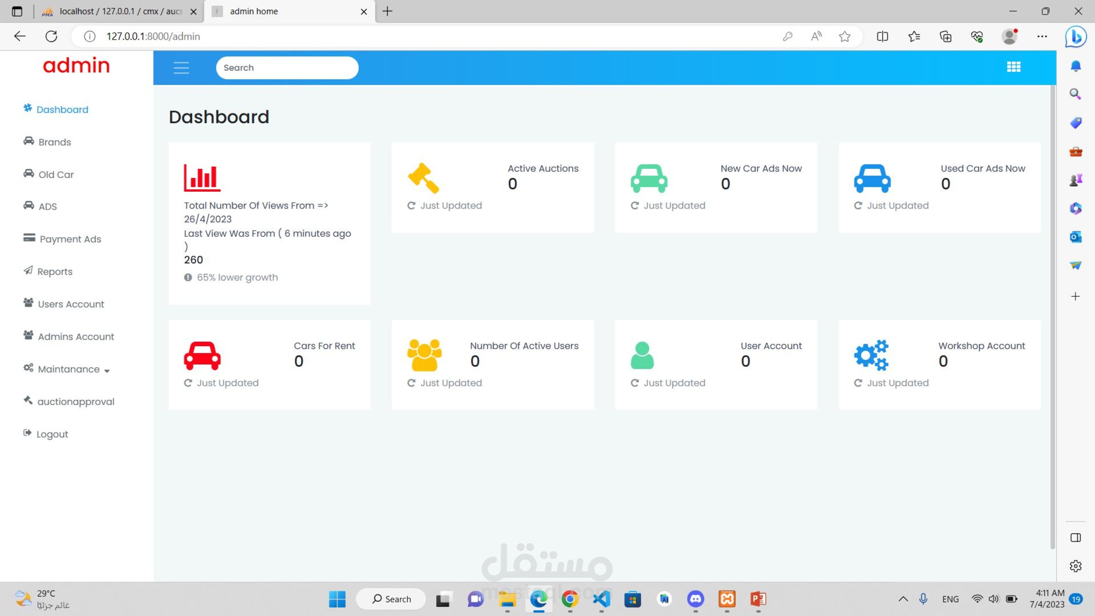Click the red bar chart views icon
1095x616 pixels.
coord(202,177)
